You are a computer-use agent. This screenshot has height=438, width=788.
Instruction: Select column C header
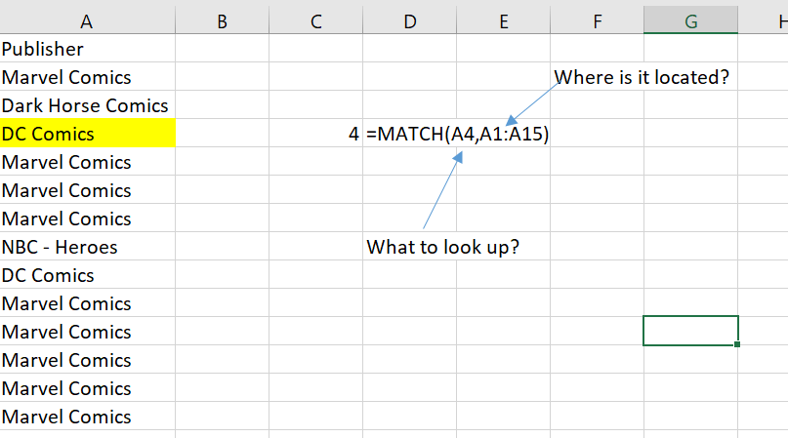tap(315, 20)
